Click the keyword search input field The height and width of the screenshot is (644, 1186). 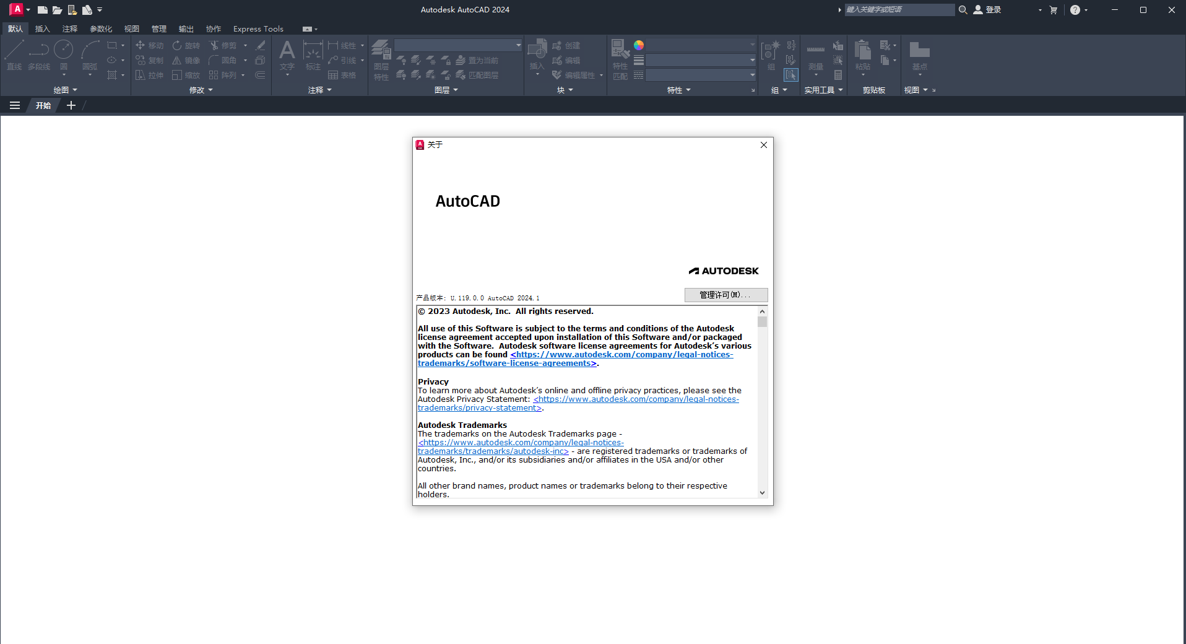tap(899, 10)
